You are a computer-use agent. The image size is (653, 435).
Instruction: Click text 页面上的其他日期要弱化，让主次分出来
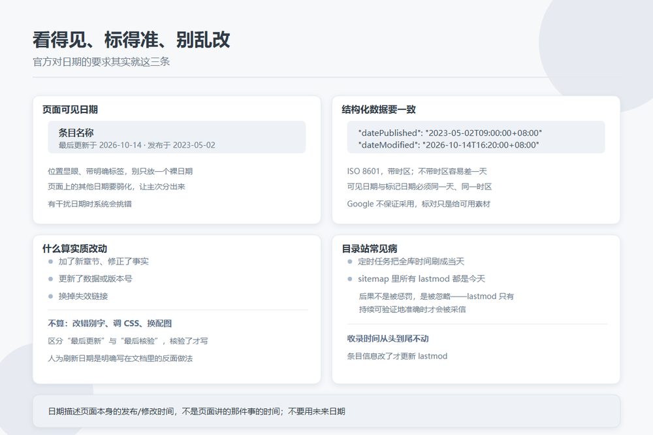tap(116, 187)
